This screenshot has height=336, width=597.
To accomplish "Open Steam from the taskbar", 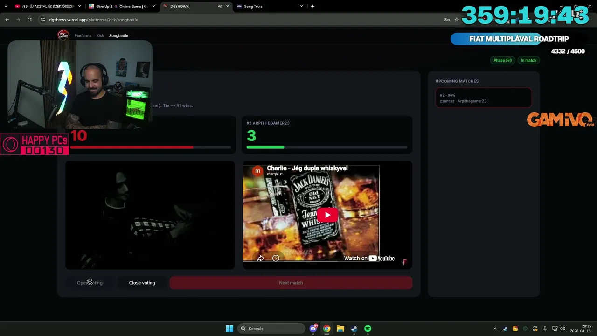I will coord(354,329).
